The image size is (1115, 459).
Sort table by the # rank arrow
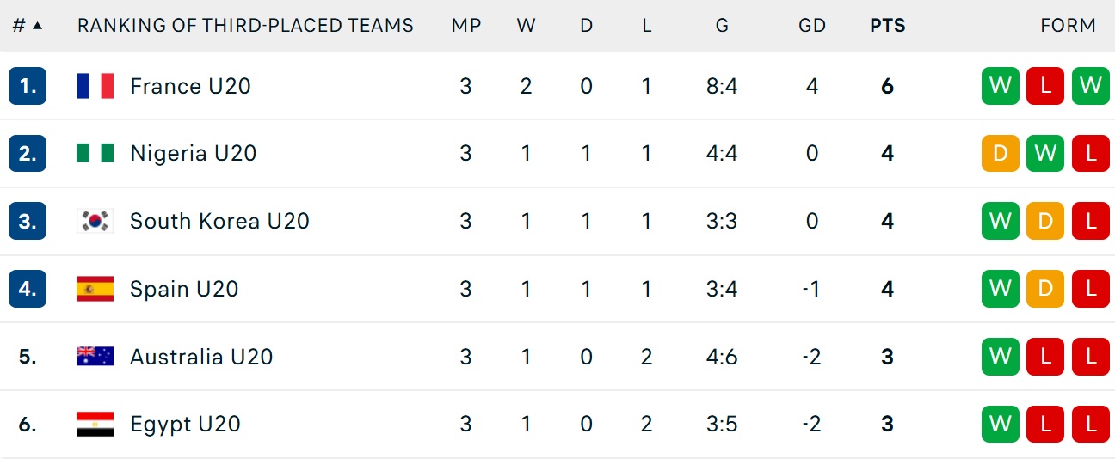pyautogui.click(x=37, y=26)
